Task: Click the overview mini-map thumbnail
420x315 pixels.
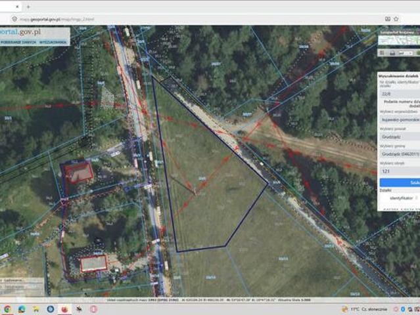Action: click(399, 40)
